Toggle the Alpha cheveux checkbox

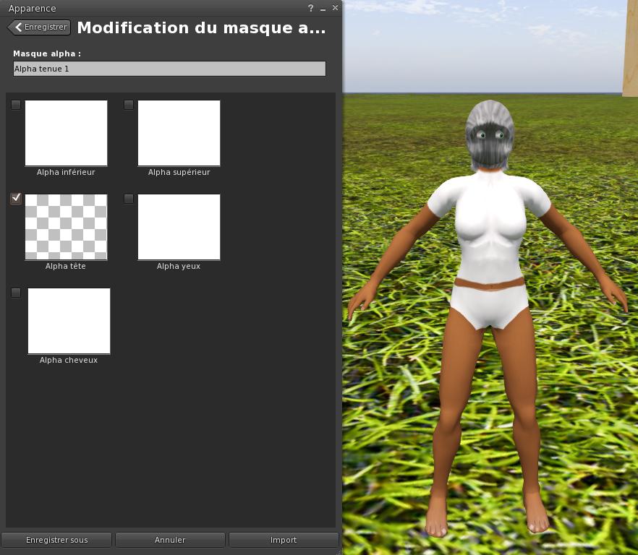coord(16,293)
